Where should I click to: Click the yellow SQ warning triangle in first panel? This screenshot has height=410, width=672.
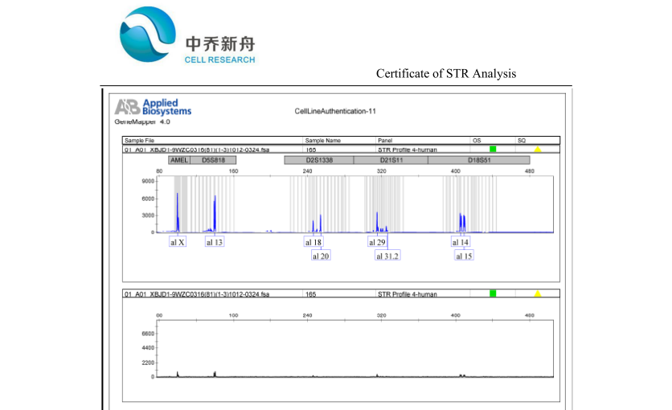538,150
